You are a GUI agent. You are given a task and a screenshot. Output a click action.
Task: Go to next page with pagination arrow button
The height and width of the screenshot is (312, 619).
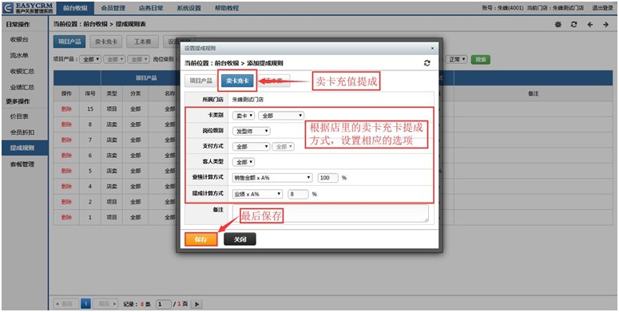tap(197, 304)
